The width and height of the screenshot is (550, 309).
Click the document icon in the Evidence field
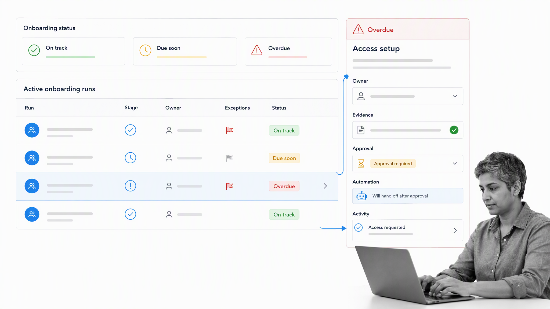[x=361, y=130]
